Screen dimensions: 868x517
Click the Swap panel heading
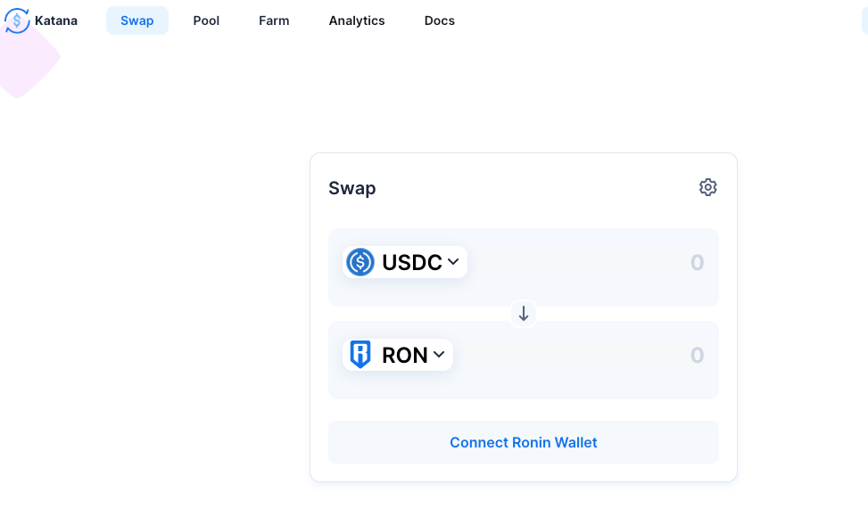(352, 188)
